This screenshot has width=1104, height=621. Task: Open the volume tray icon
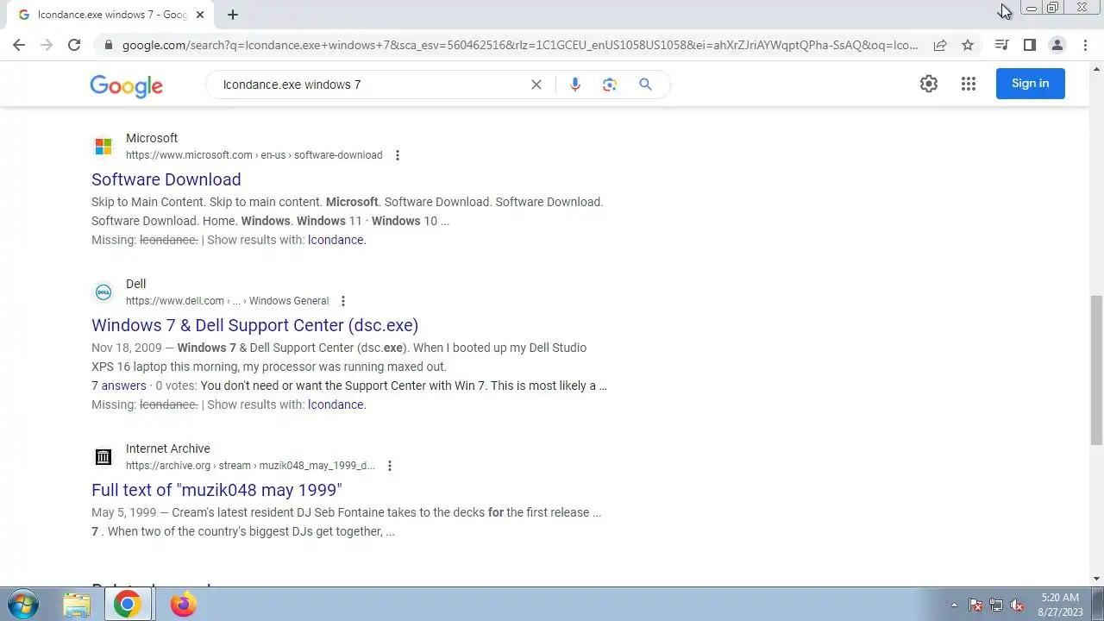point(1017,605)
